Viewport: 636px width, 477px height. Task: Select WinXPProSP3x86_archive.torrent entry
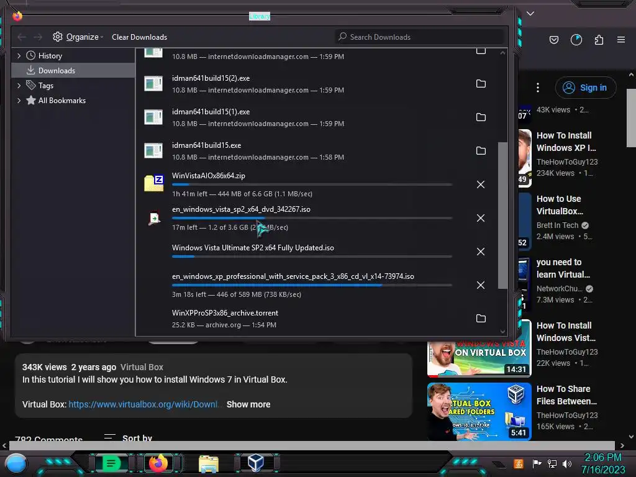click(316, 319)
